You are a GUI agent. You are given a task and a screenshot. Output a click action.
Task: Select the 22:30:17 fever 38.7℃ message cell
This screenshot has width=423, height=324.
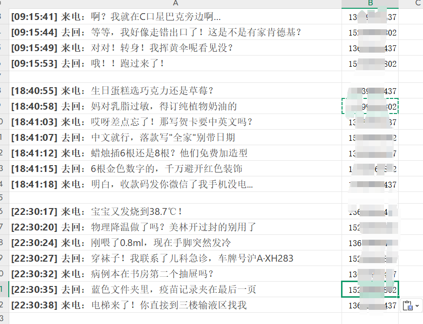pos(175,211)
